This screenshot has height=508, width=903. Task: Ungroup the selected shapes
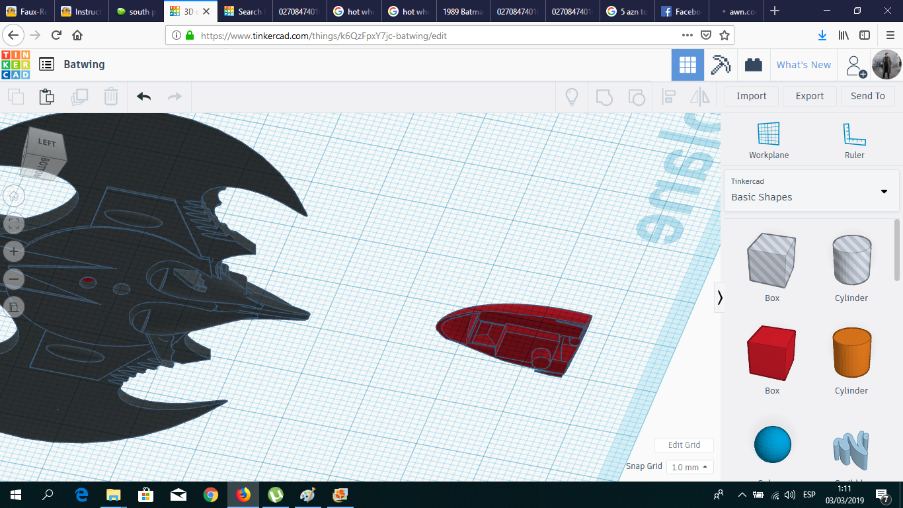(x=636, y=97)
